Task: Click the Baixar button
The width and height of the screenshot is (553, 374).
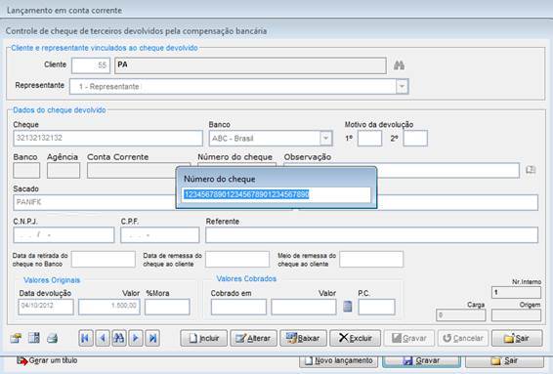Action: click(303, 339)
